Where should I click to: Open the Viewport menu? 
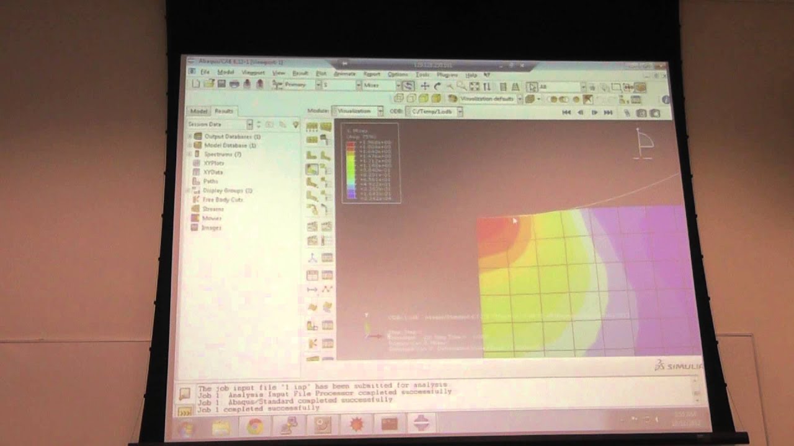252,72
